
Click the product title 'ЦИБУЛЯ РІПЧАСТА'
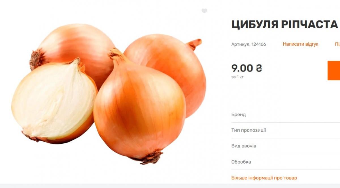click(285, 25)
